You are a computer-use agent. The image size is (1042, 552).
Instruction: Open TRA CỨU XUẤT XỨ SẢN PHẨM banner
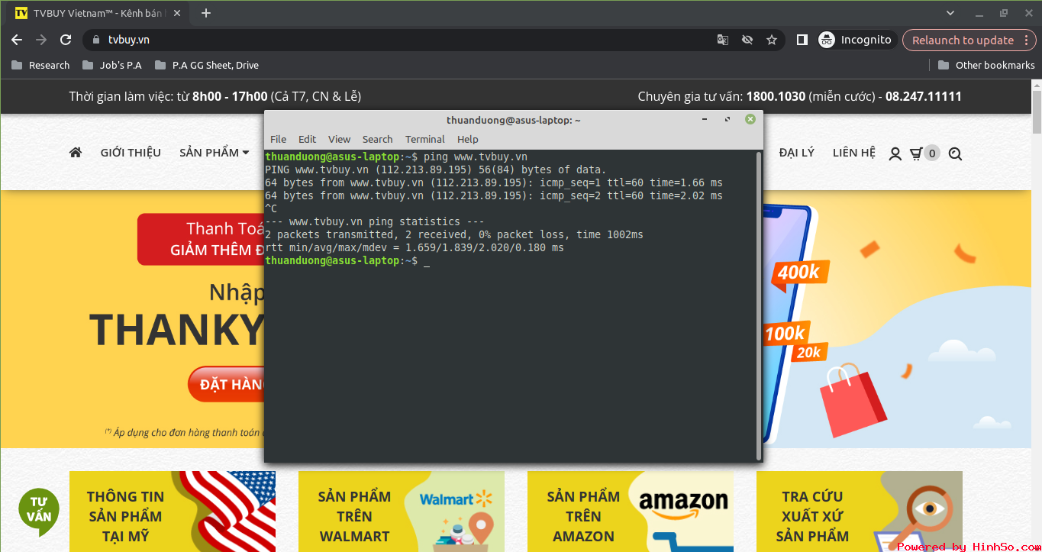[x=860, y=512]
